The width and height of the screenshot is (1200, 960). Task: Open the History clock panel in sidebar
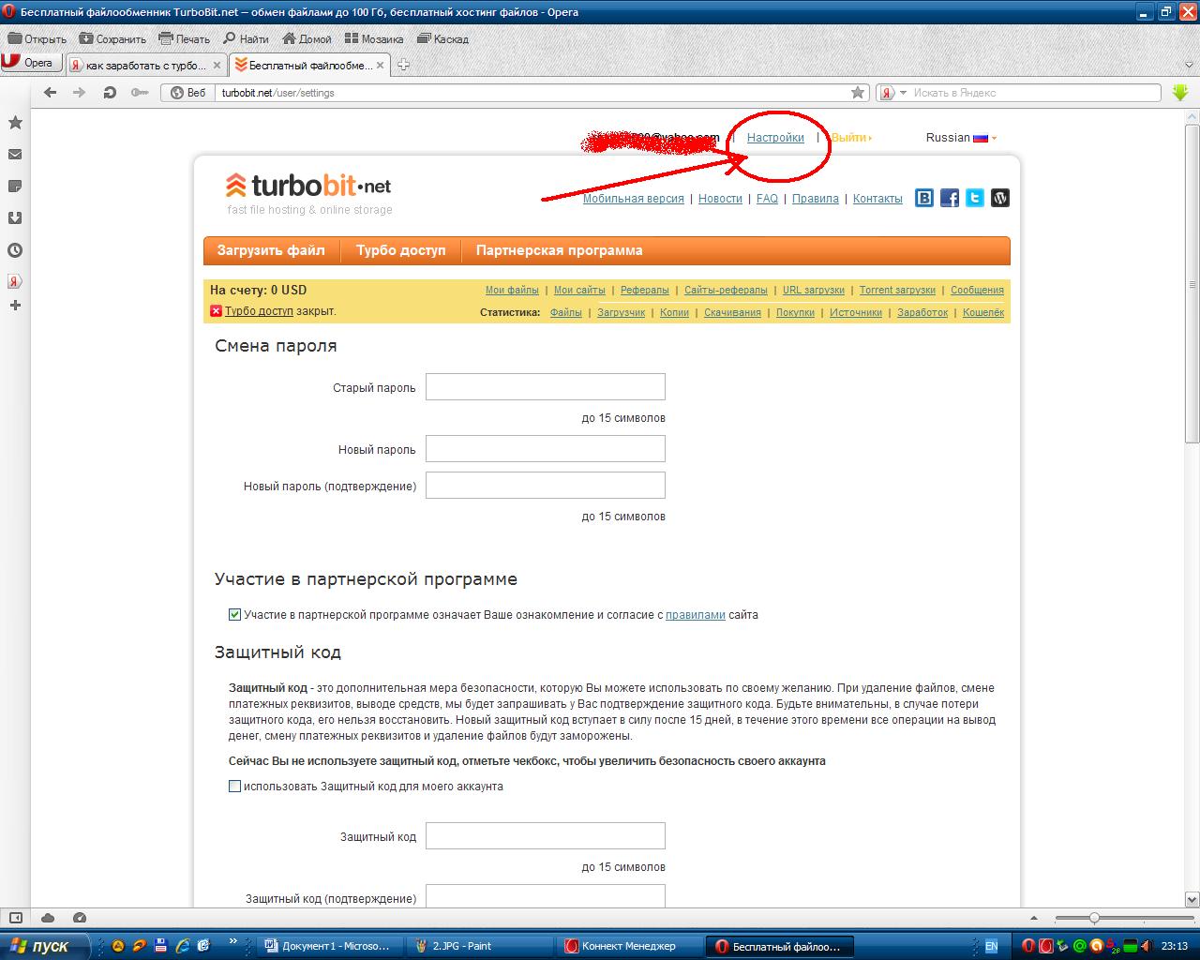[x=15, y=250]
